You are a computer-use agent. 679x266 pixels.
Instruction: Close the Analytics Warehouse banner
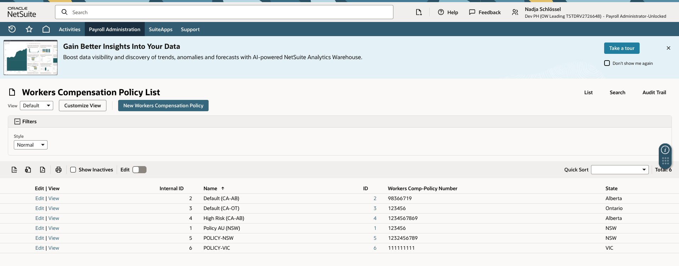click(668, 48)
